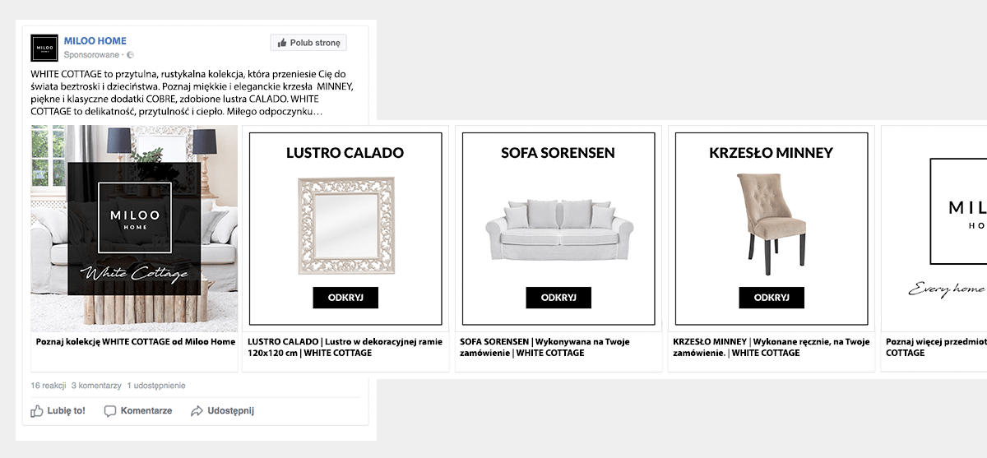
Task: Open the 3 komentarzy comments count
Action: pyautogui.click(x=96, y=386)
